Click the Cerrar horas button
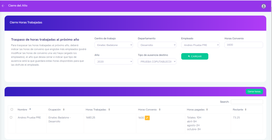Screen dimensions: 272x140 click(x=254, y=92)
